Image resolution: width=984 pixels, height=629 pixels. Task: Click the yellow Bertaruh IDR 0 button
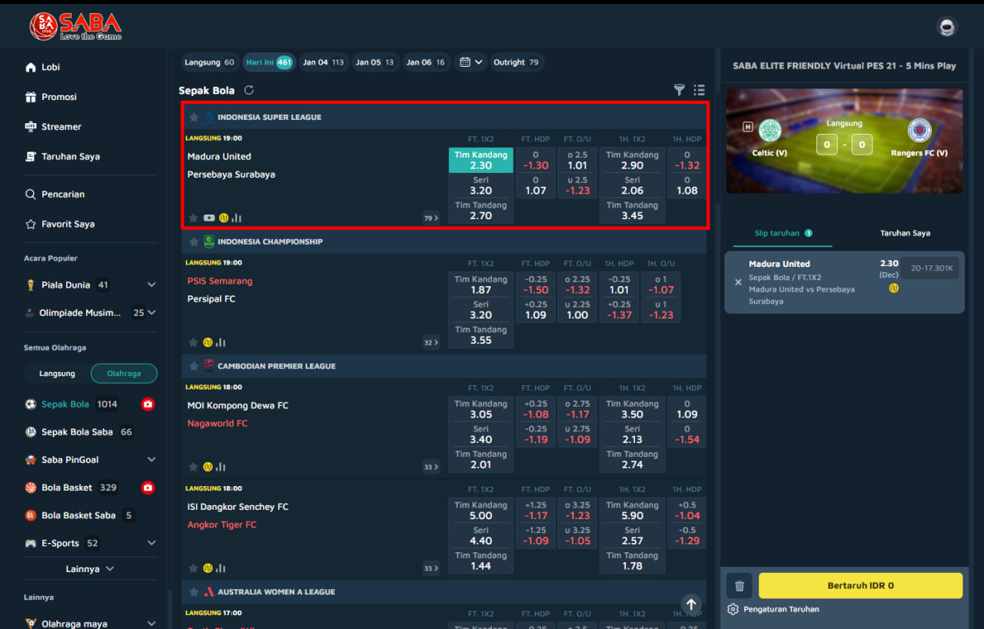860,586
